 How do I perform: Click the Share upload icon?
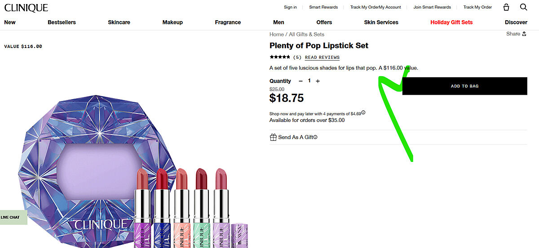[x=524, y=34]
